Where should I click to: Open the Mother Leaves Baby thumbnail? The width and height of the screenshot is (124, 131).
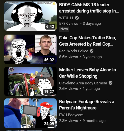coord(30,81)
